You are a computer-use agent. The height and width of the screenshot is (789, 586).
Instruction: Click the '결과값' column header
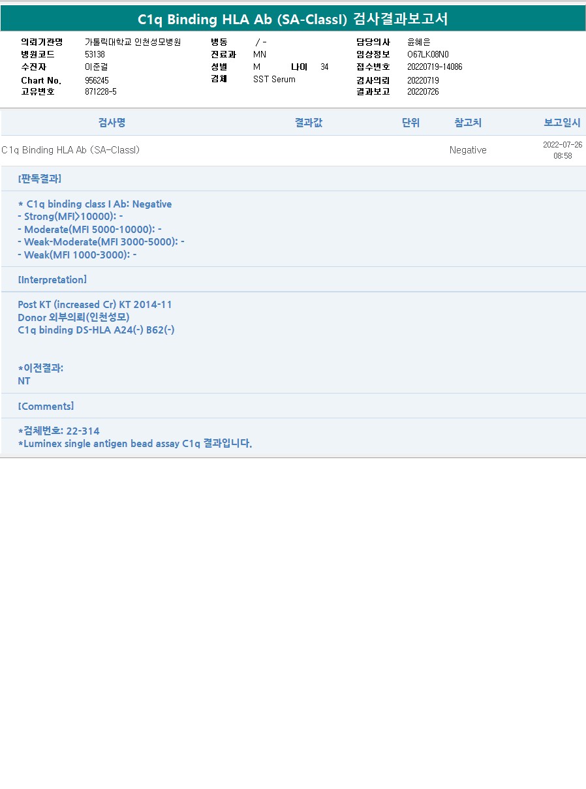(308, 123)
